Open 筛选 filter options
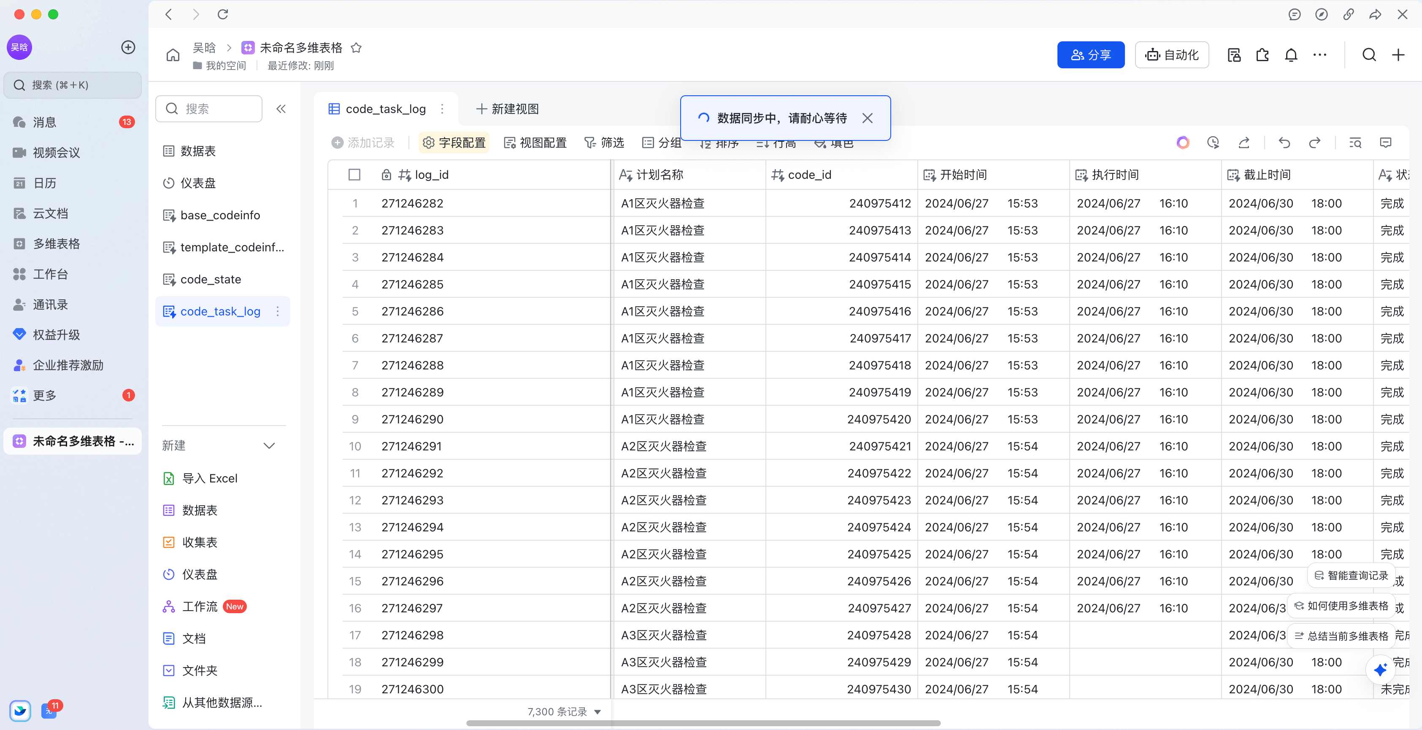This screenshot has height=730, width=1422. coord(604,143)
